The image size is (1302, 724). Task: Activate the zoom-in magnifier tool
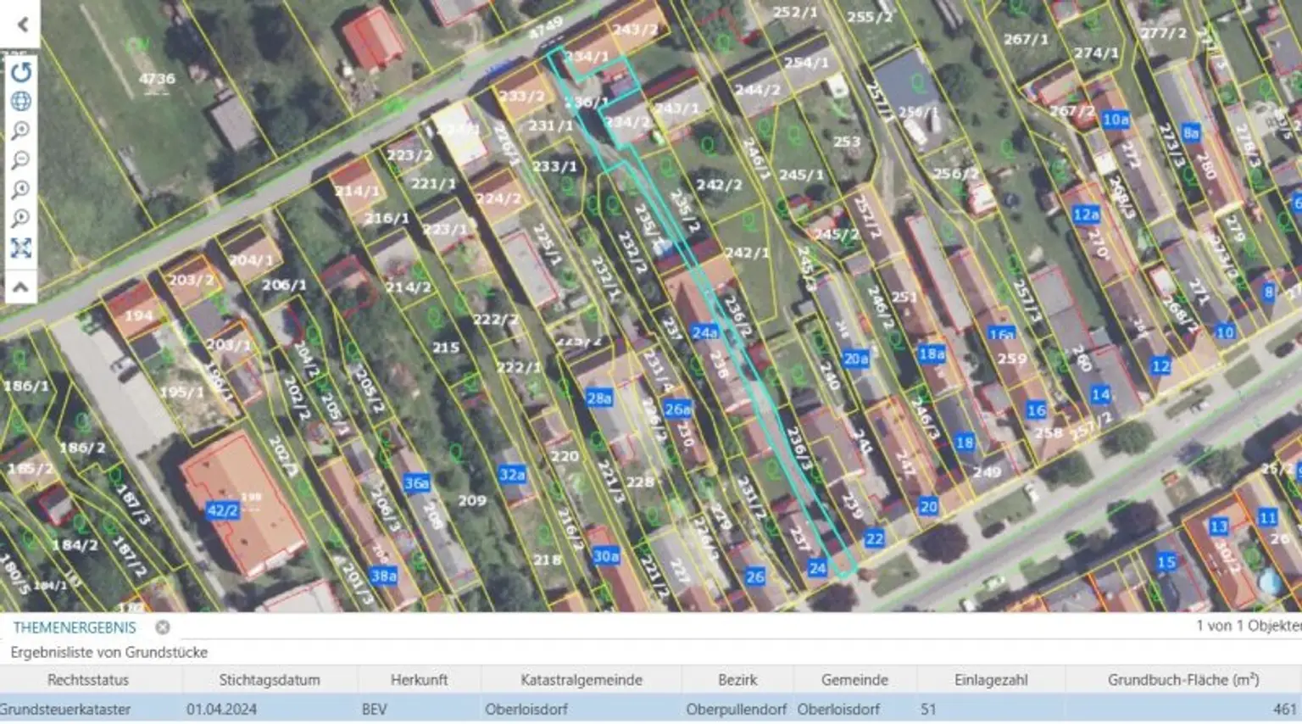click(x=21, y=130)
